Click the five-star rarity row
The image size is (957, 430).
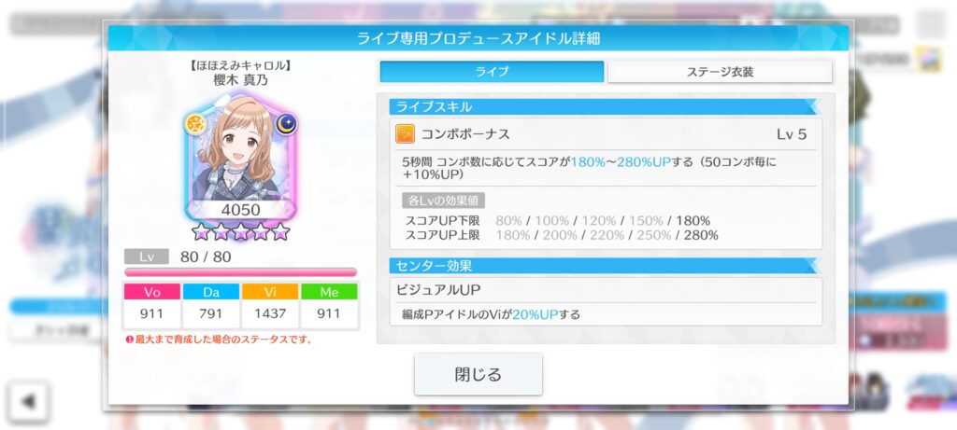click(240, 231)
